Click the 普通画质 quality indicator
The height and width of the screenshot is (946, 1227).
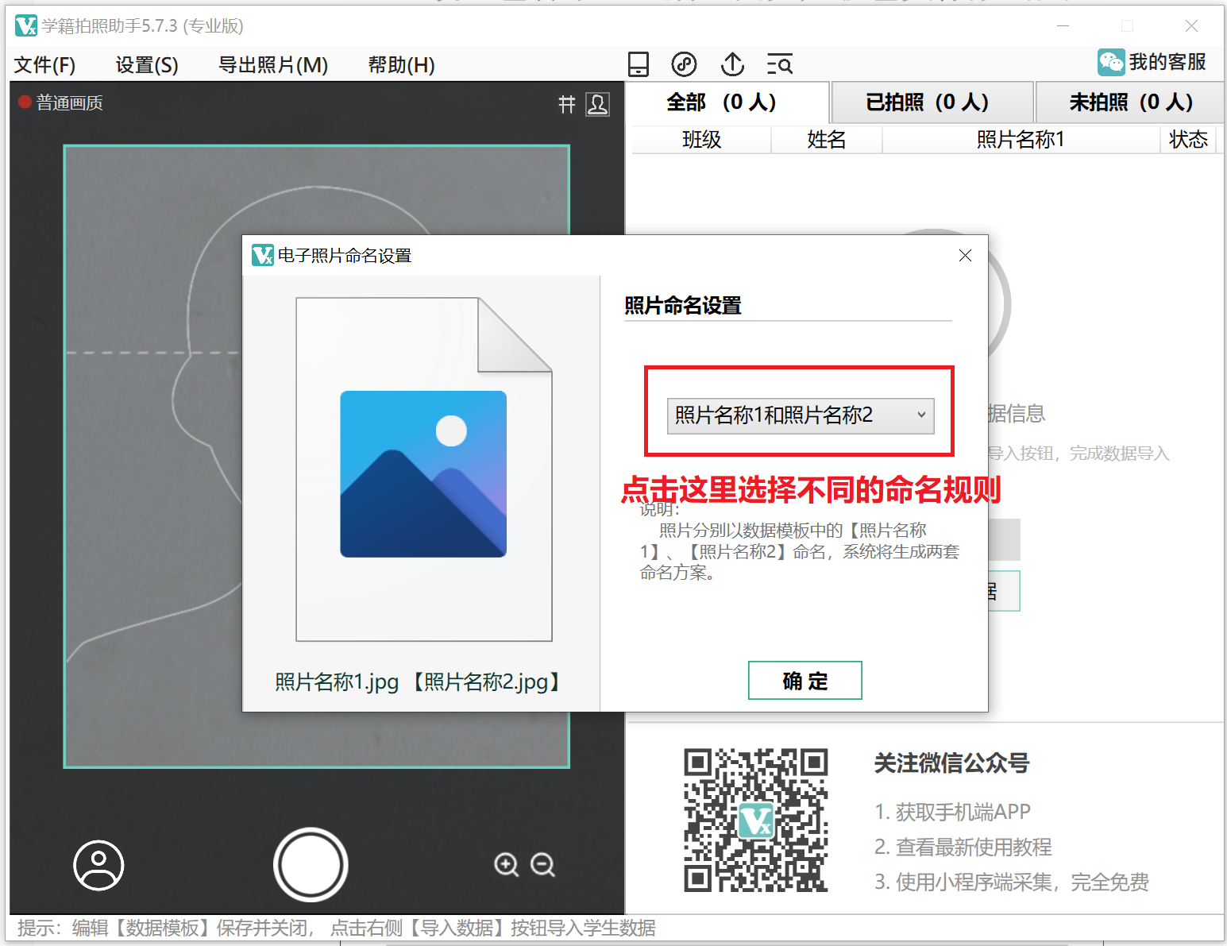(x=61, y=102)
